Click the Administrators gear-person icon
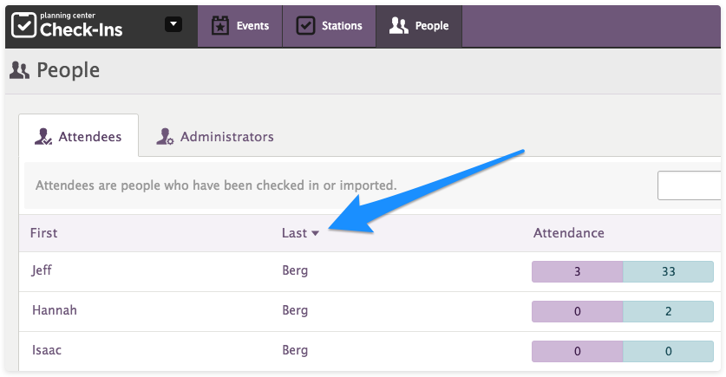This screenshot has height=377, width=726. [x=165, y=137]
